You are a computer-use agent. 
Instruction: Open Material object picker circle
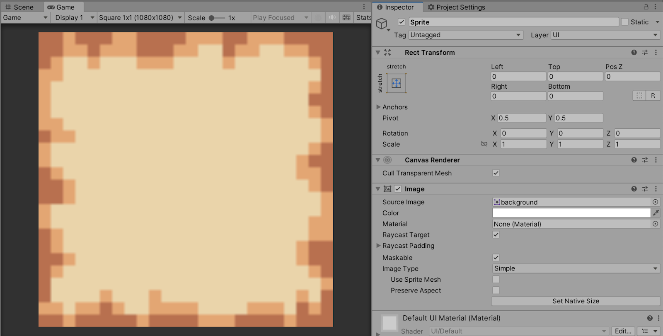tap(655, 224)
